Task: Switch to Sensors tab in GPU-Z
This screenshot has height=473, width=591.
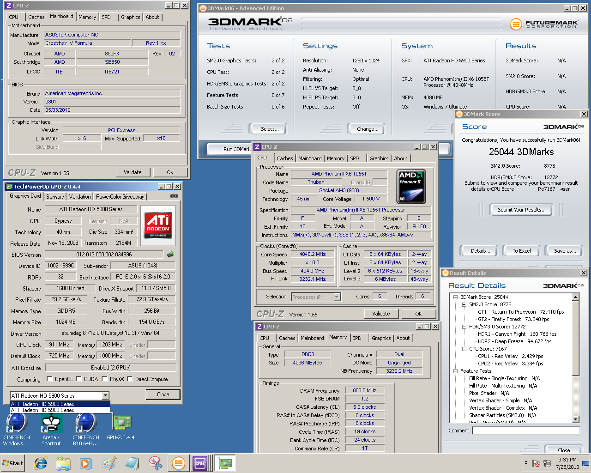Action: 55,197
